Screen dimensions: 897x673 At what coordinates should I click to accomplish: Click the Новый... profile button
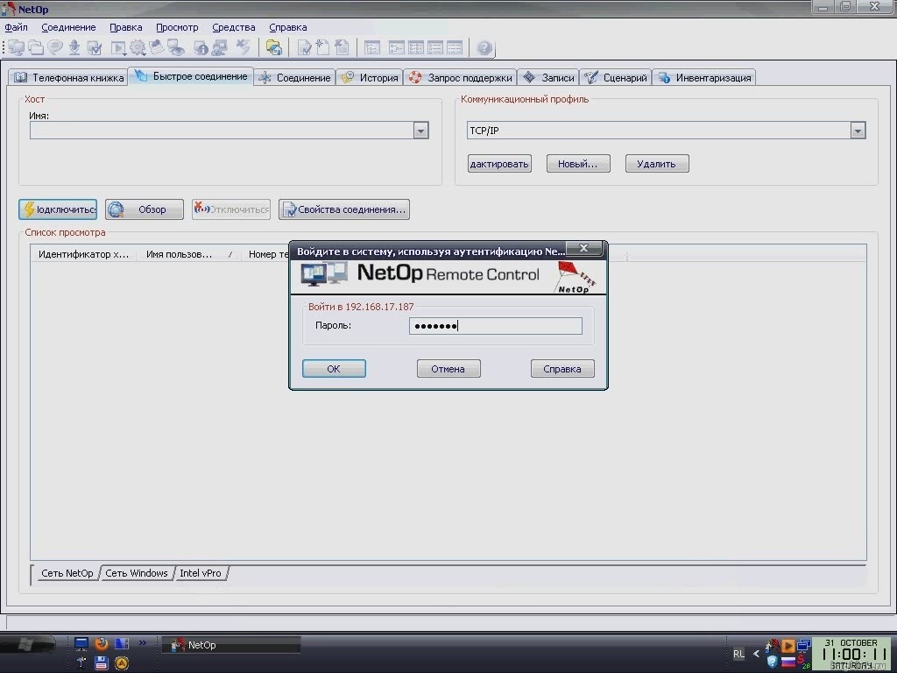point(578,164)
